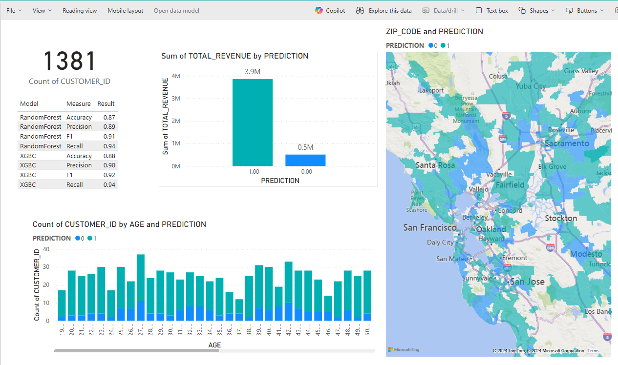Click RandomForest Precision result 0.89
Viewport: 618px width, 365px height.
point(109,126)
